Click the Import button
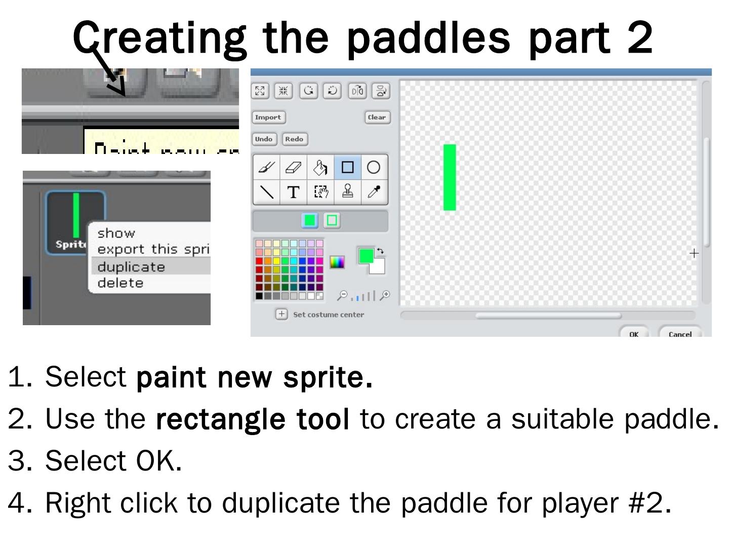729x547 pixels. (268, 118)
